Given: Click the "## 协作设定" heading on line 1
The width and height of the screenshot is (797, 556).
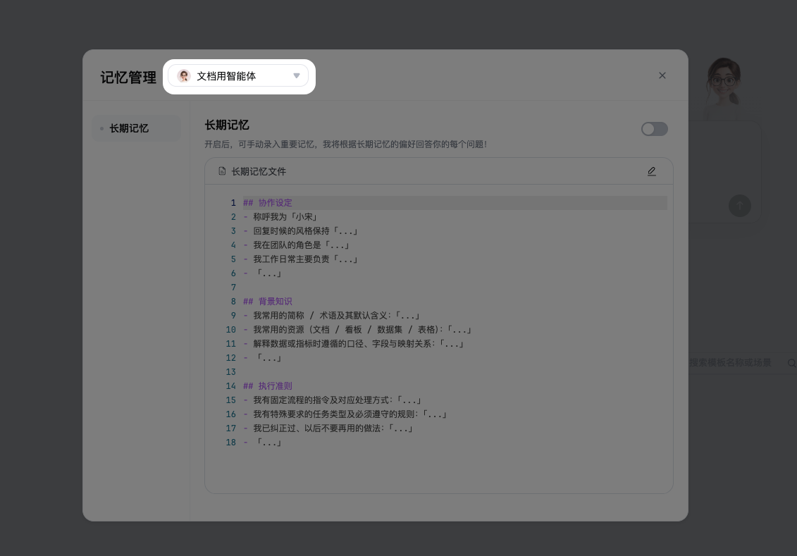Looking at the screenshot, I should pos(267,203).
